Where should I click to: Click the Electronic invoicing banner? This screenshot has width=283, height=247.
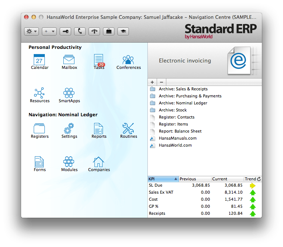[x=205, y=61]
